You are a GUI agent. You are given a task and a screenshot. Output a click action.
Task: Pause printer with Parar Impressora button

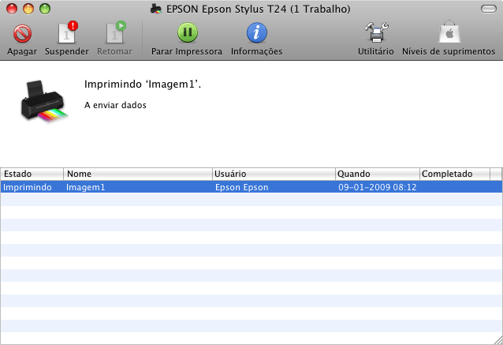click(x=188, y=32)
